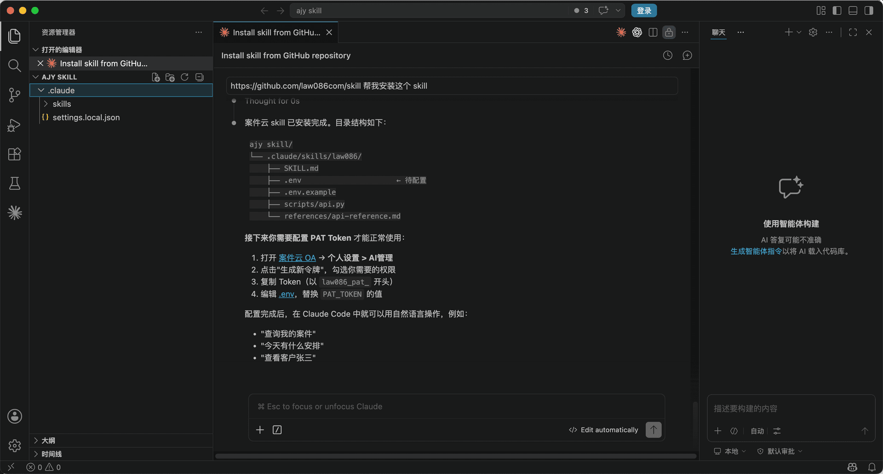
Task: Add attachment with plus in Claude input
Action: pos(260,430)
